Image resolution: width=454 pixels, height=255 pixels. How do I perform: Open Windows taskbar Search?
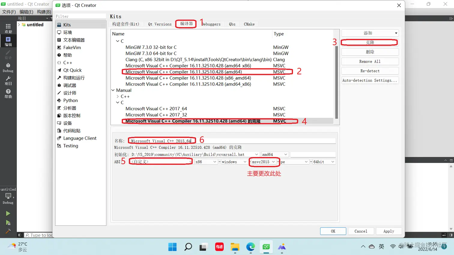(188, 247)
